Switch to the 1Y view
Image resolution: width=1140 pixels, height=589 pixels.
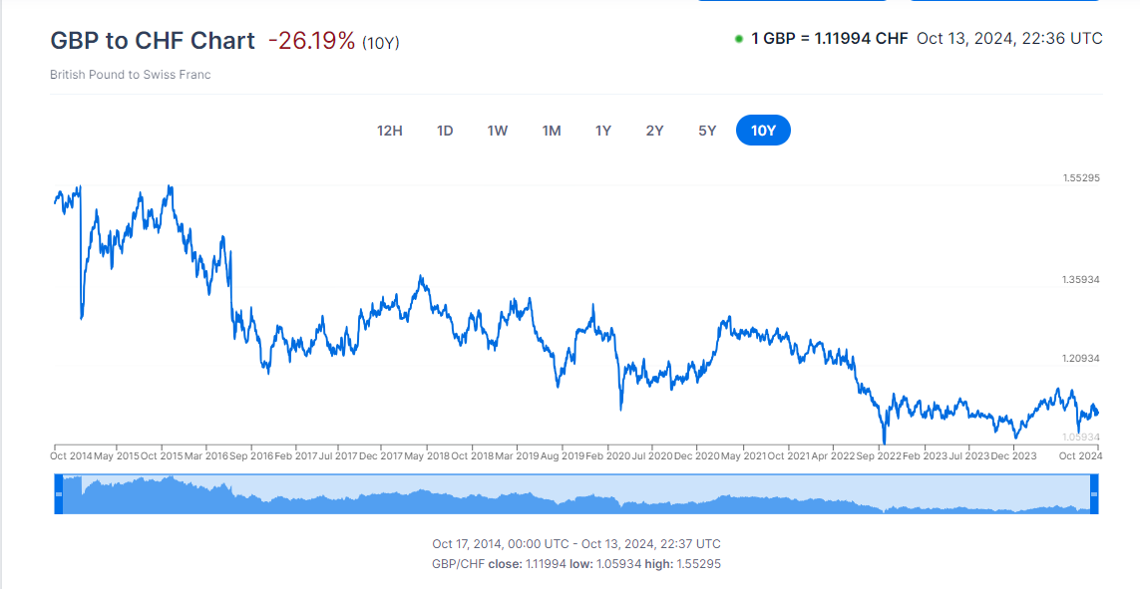603,131
